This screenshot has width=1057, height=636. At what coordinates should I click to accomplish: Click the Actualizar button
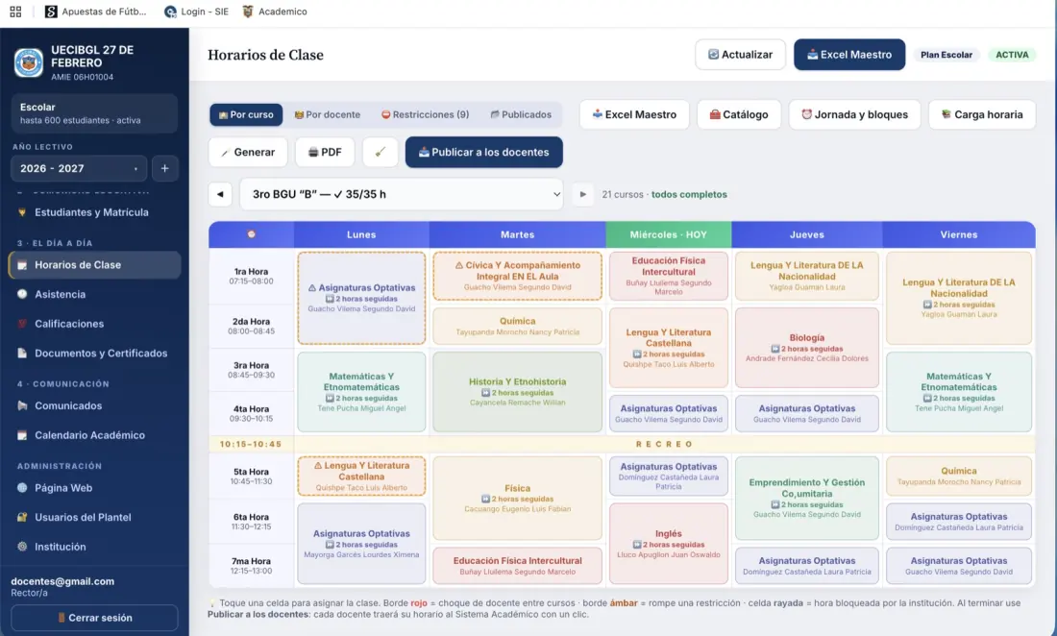[x=740, y=55]
